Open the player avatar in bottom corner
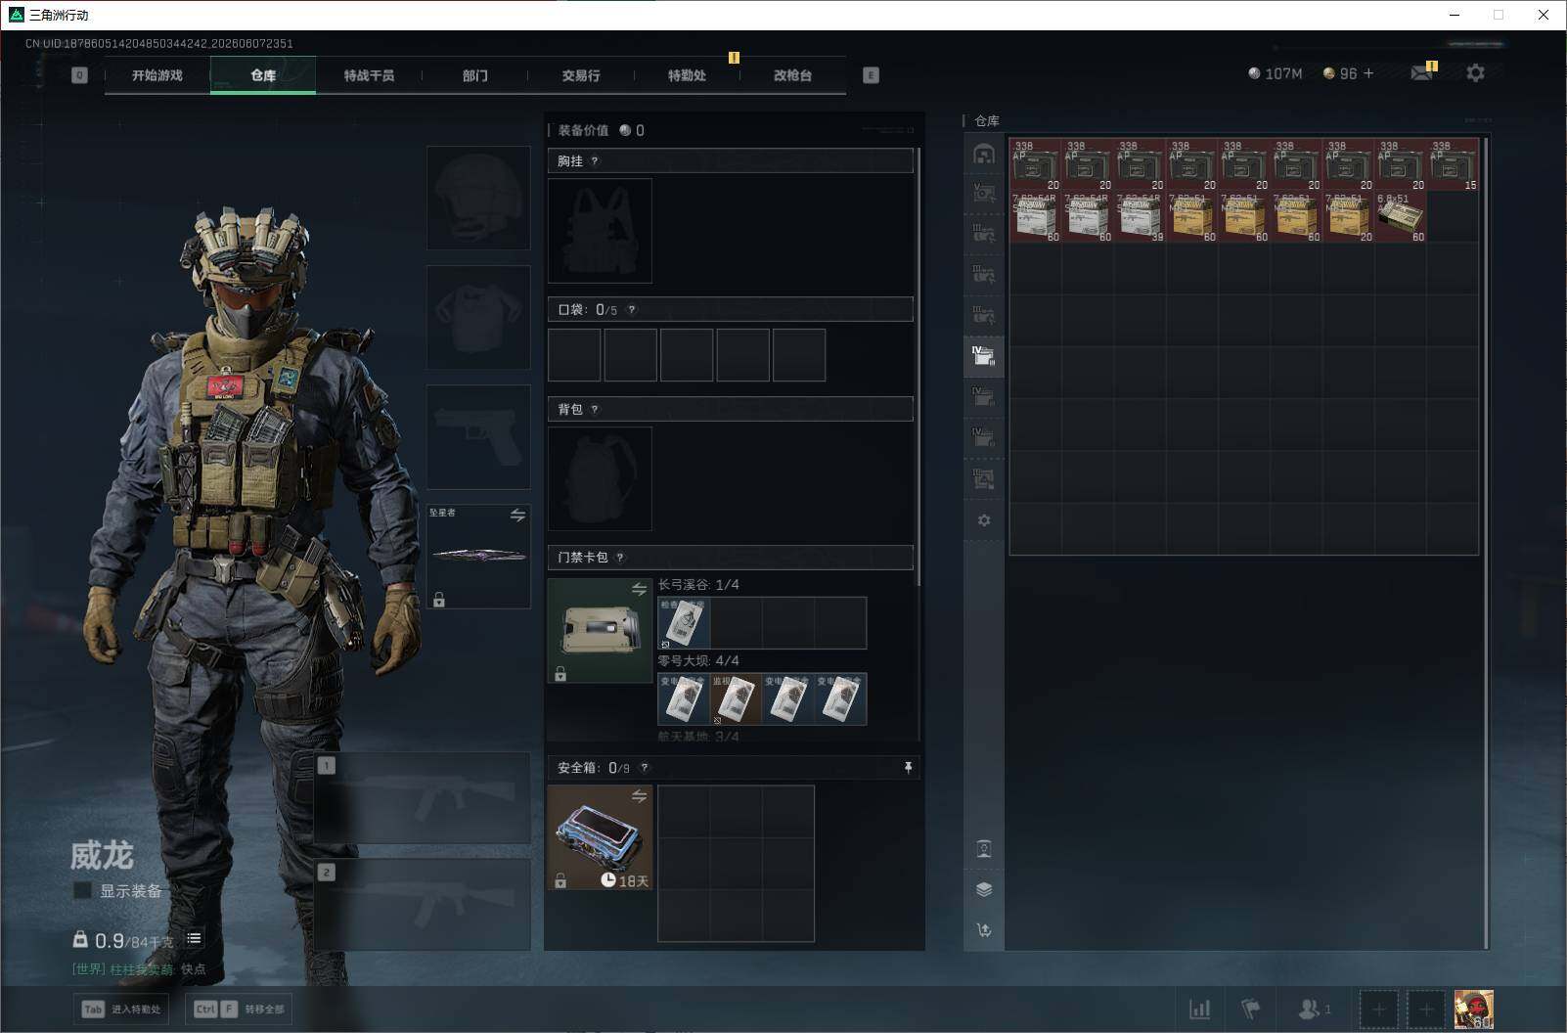Viewport: 1567px width, 1033px height. pos(1473,1010)
